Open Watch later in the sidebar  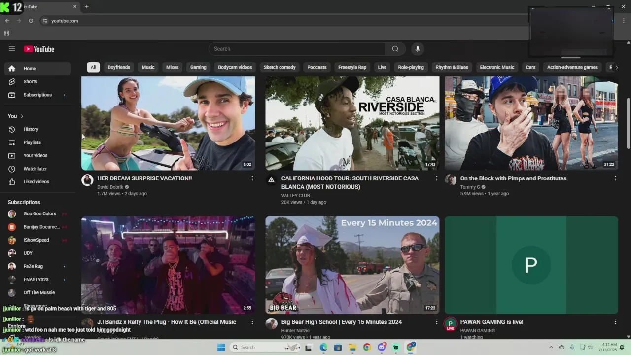[x=37, y=169]
